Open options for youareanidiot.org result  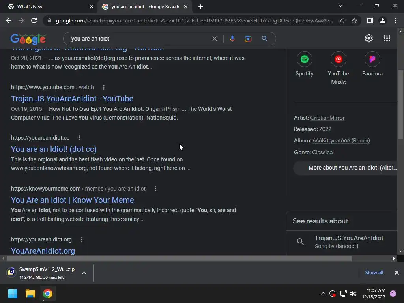coord(81,239)
